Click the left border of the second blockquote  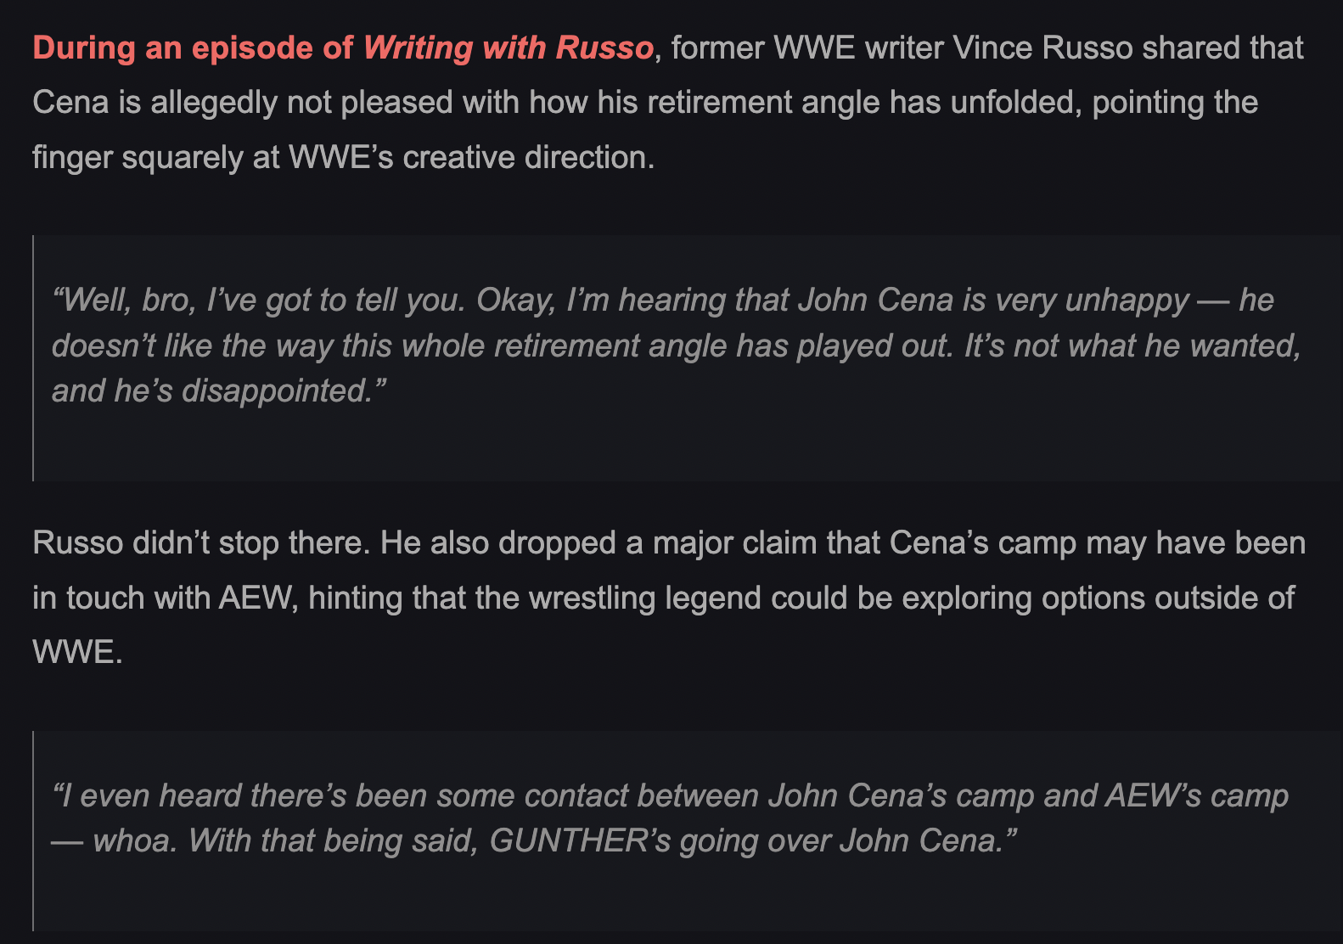(33, 830)
